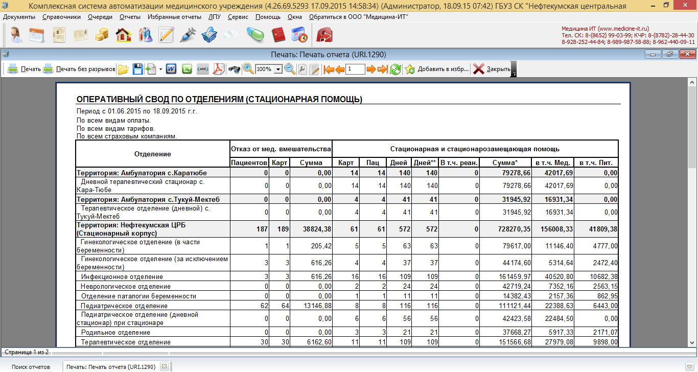Open the Окна menu
698x372 pixels.
coord(295,17)
